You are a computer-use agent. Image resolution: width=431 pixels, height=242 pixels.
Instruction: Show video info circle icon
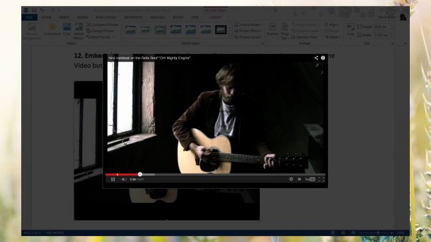323,58
